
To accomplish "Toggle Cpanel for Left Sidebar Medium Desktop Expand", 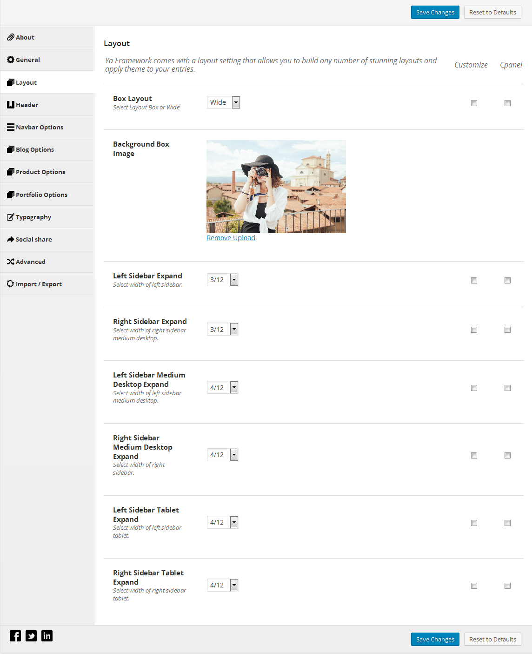I will pos(507,388).
